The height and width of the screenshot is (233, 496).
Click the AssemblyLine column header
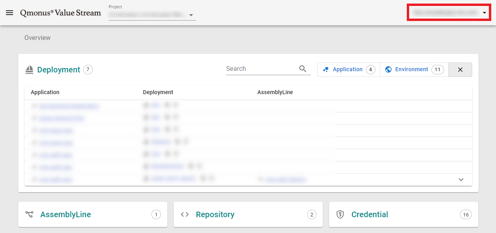[275, 92]
